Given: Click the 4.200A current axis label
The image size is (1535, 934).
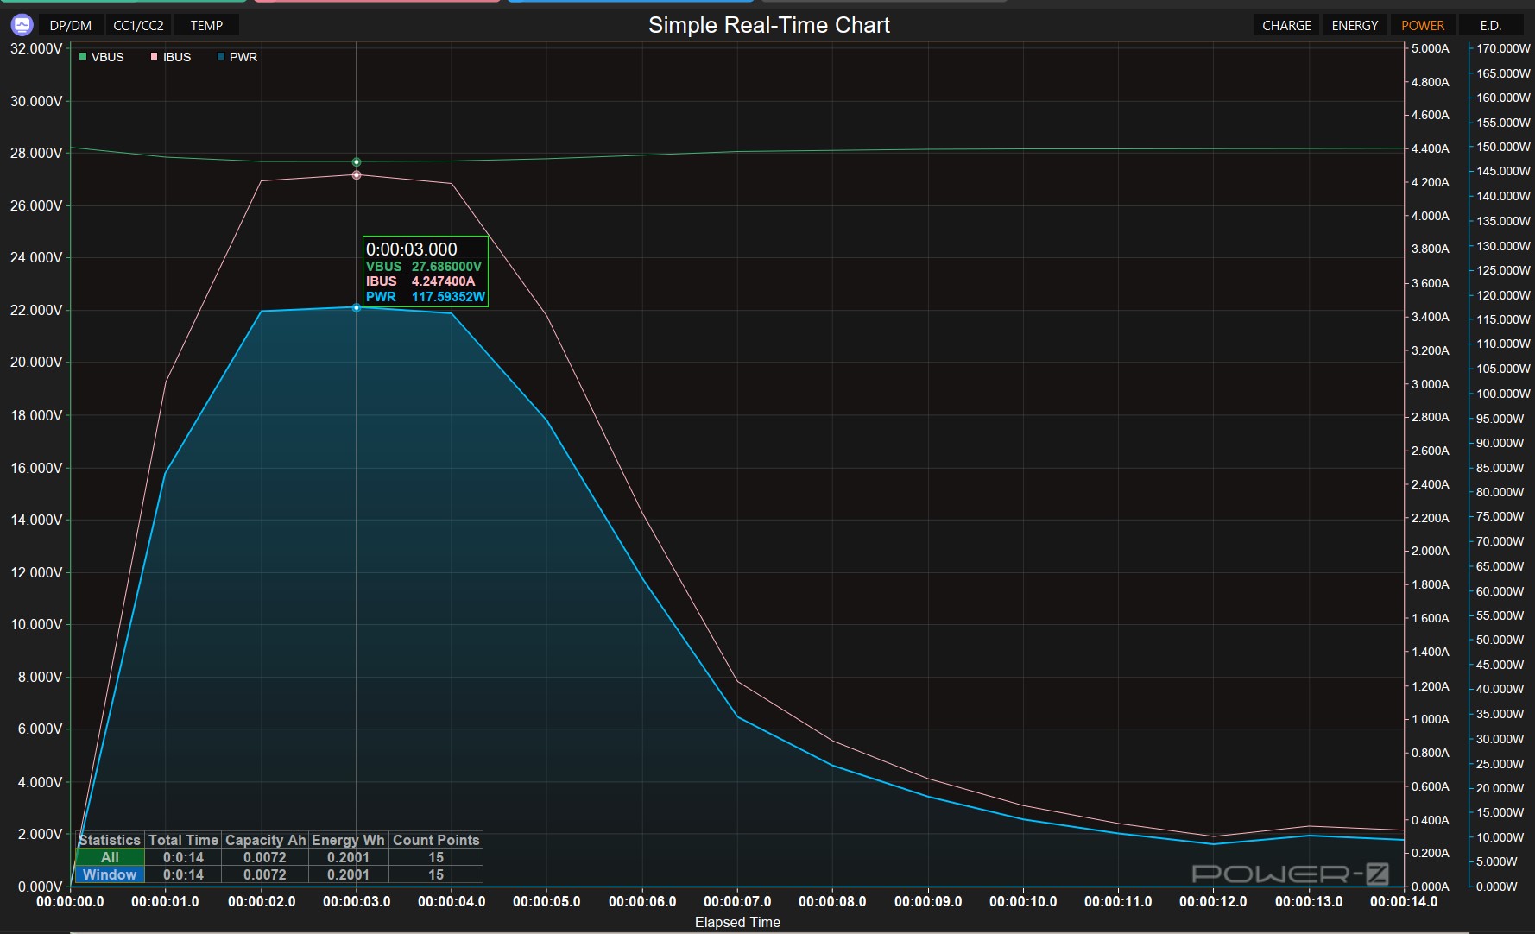Looking at the screenshot, I should point(1431,182).
